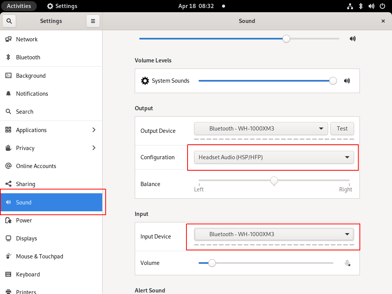Image resolution: width=392 pixels, height=294 pixels.
Task: Click the Notifications bell icon
Action: 8,94
